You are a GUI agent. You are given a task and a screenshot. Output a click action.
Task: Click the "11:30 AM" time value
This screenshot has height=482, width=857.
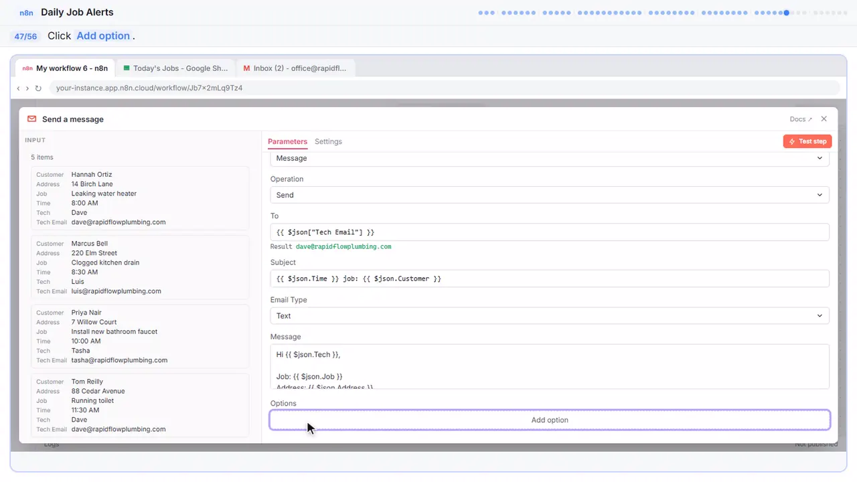(x=86, y=410)
